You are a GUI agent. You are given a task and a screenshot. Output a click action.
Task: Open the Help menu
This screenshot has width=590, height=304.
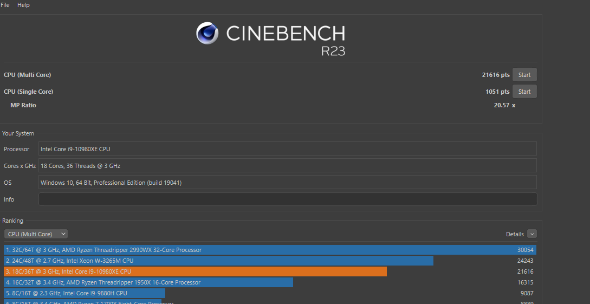coord(23,5)
